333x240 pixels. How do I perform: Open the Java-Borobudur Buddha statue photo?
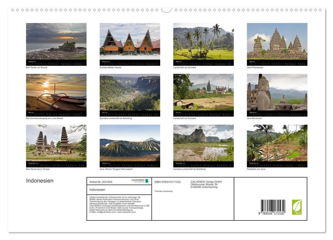(x=277, y=92)
